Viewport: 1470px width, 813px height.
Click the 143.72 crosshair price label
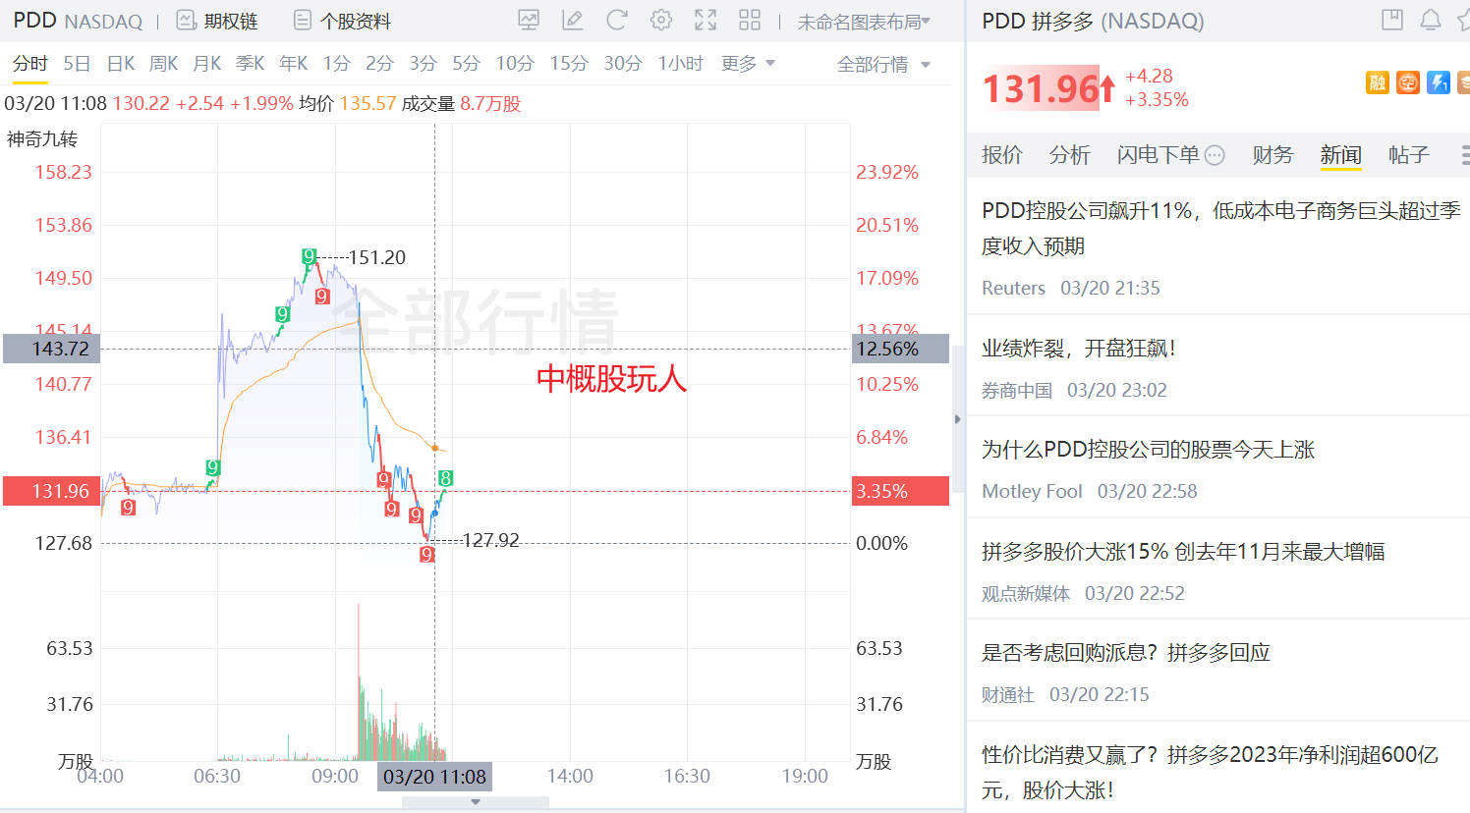51,349
